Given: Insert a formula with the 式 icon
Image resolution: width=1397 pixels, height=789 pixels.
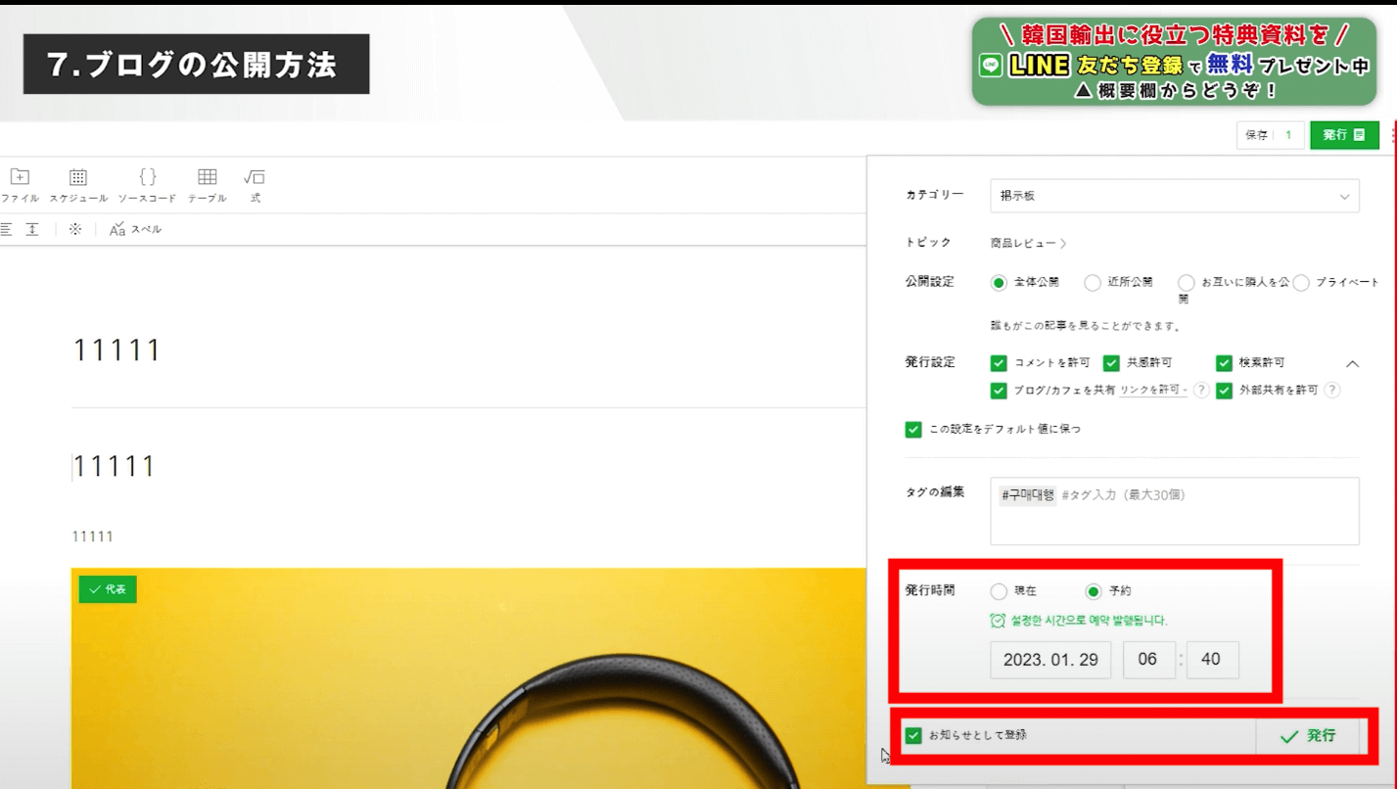Looking at the screenshot, I should [x=255, y=185].
